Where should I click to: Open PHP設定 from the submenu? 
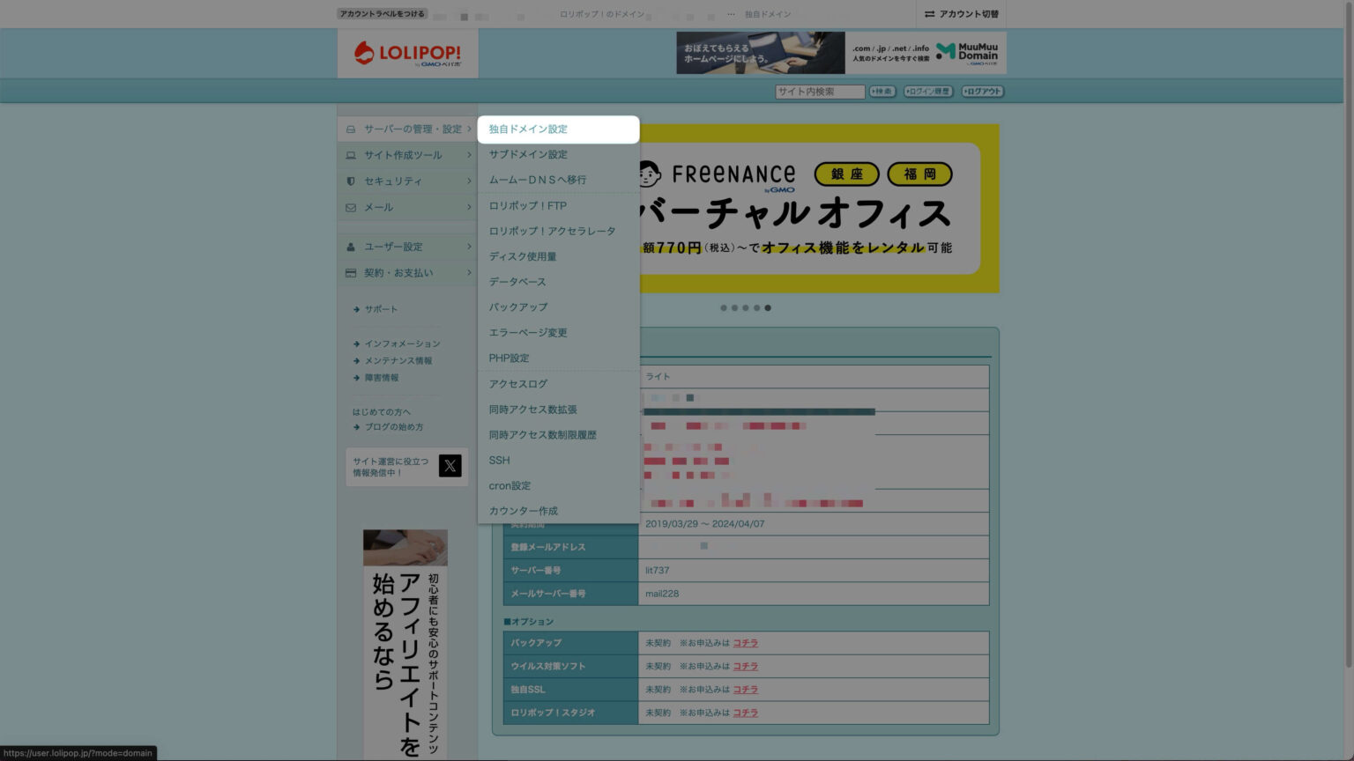coord(510,358)
